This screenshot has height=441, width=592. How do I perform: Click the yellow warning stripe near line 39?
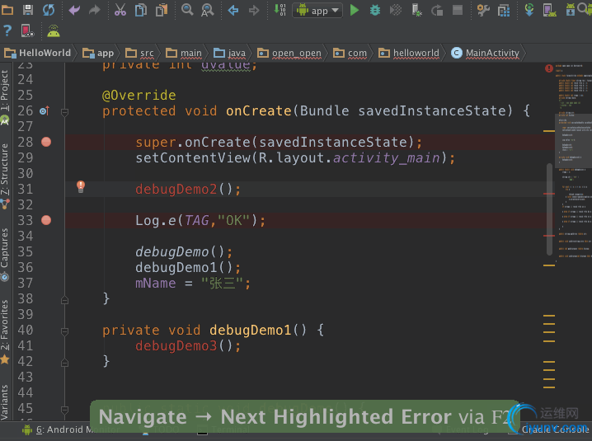click(x=549, y=315)
